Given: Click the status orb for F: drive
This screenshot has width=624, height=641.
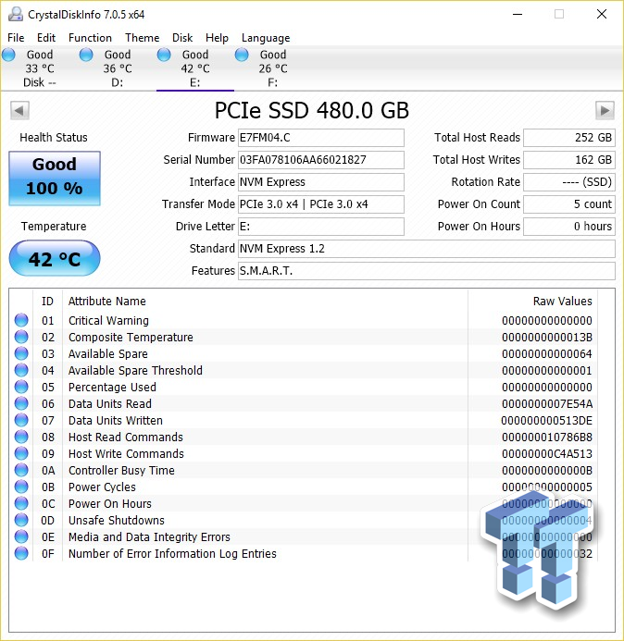Looking at the screenshot, I should tap(242, 55).
